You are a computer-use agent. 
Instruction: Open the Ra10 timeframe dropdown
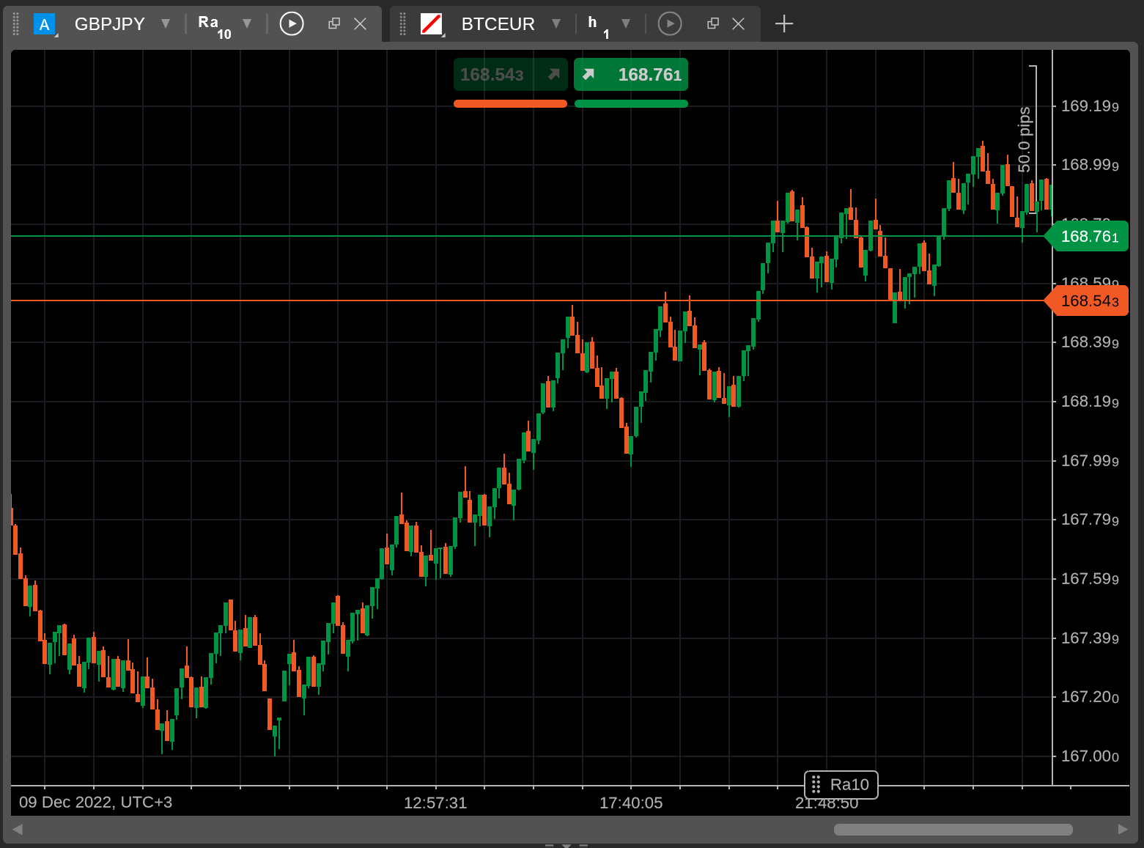[x=247, y=23]
